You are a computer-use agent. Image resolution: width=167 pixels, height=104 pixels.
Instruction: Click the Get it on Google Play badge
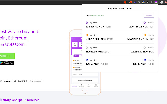coord(7,63)
